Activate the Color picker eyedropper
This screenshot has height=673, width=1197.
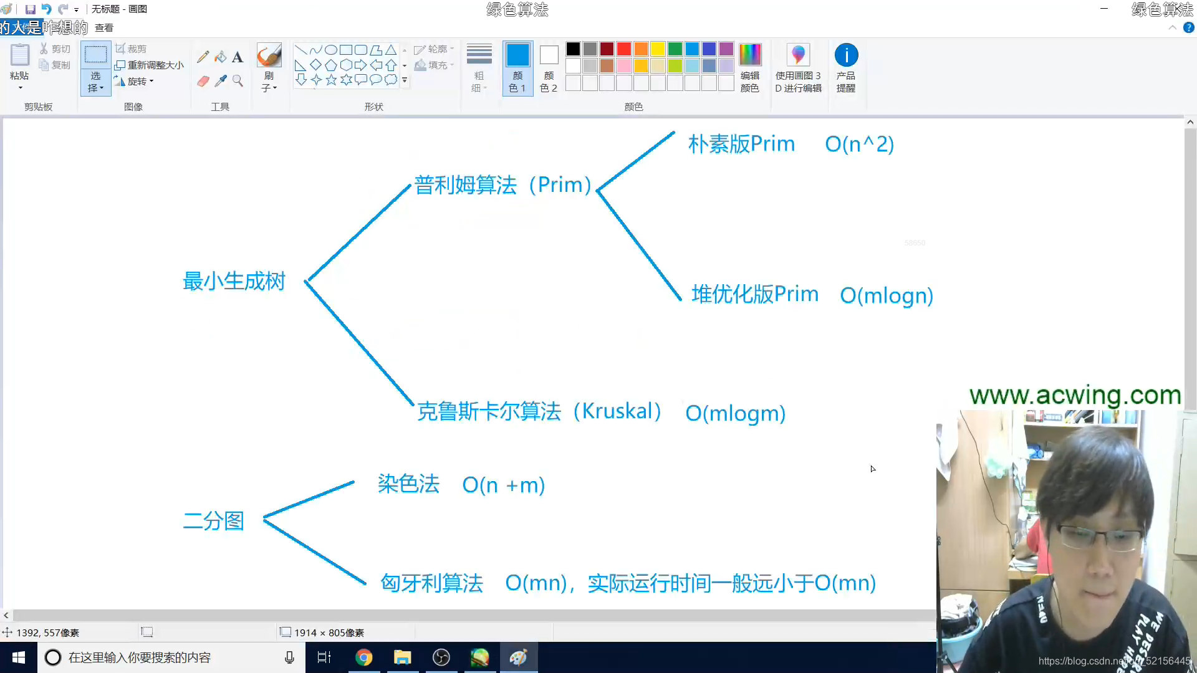pos(220,81)
